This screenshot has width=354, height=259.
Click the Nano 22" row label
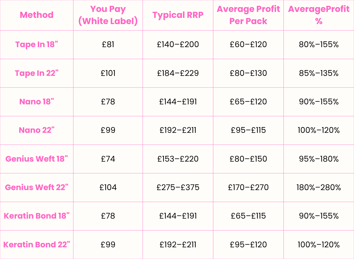(37, 130)
